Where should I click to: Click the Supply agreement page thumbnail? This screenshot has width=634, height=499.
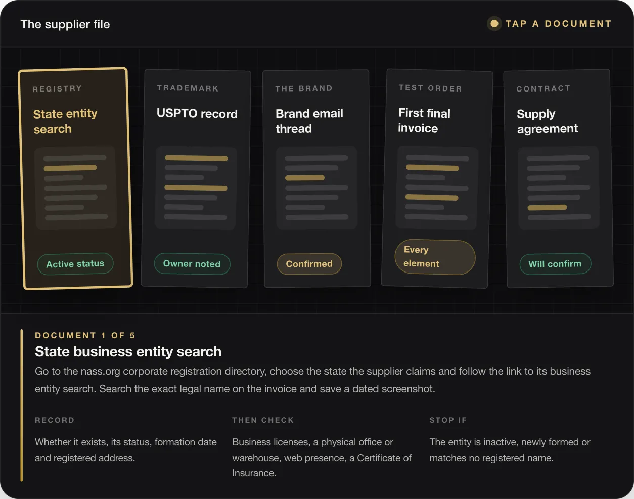tap(558, 188)
